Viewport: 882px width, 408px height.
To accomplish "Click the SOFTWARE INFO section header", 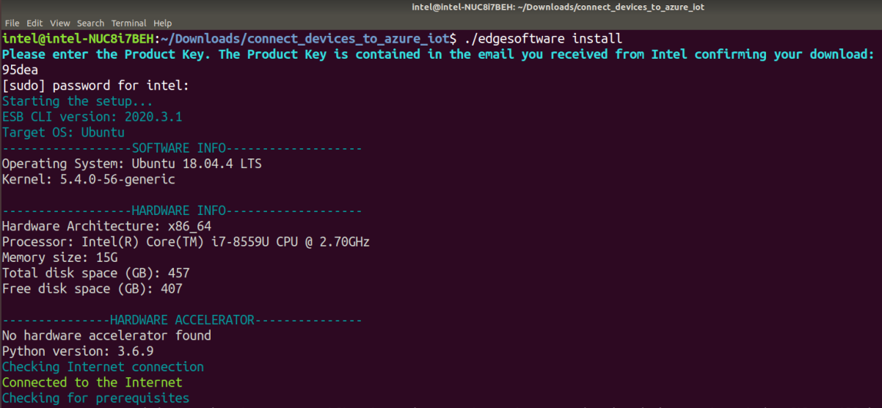I will [x=181, y=148].
